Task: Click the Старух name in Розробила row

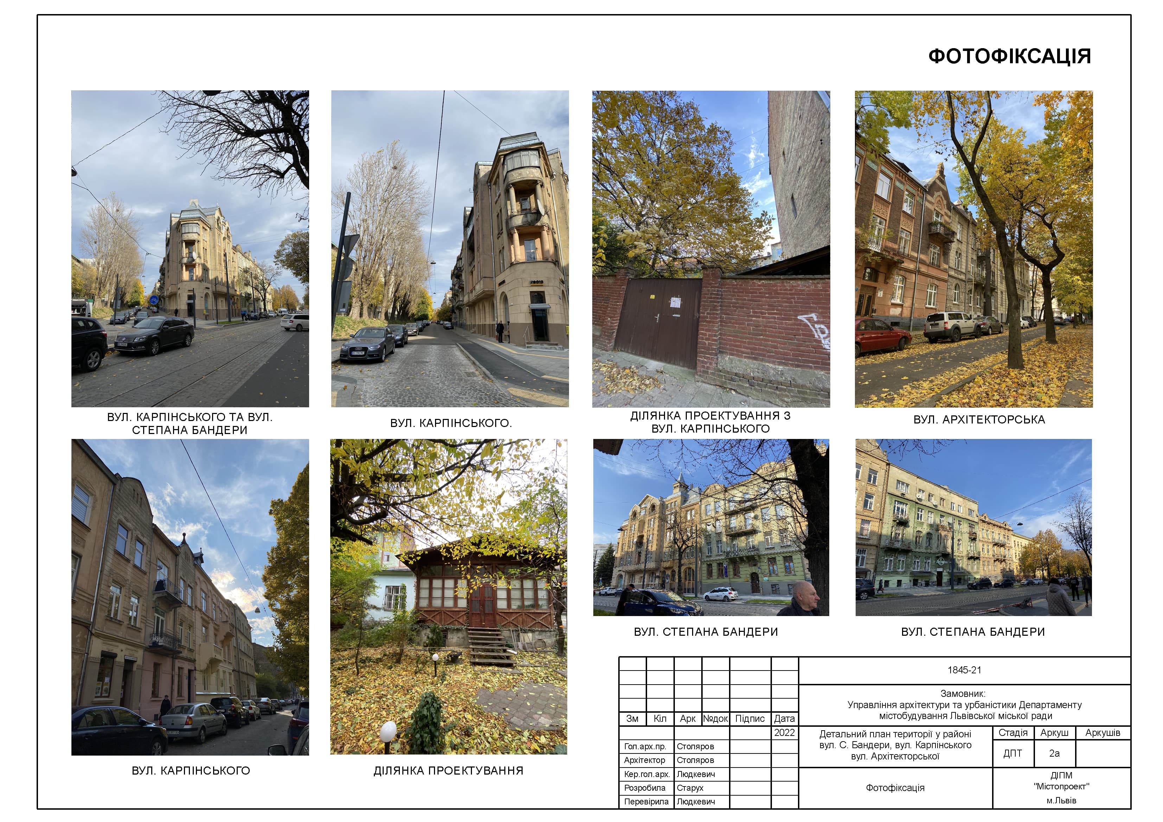Action: coord(690,788)
